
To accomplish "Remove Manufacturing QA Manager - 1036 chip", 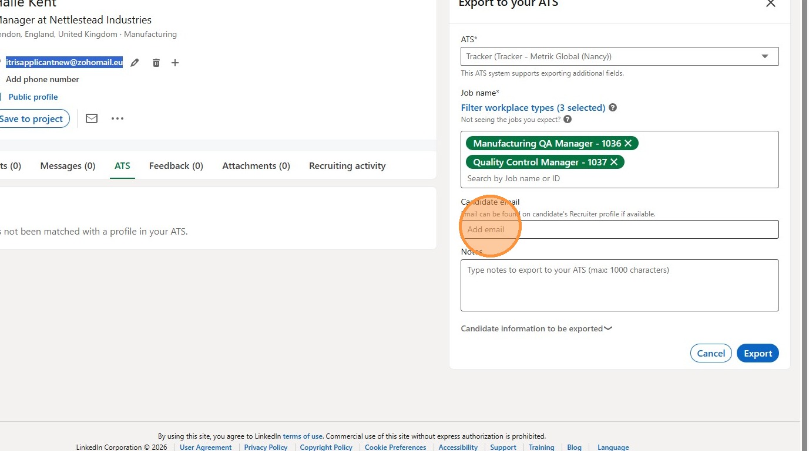I will 628,143.
